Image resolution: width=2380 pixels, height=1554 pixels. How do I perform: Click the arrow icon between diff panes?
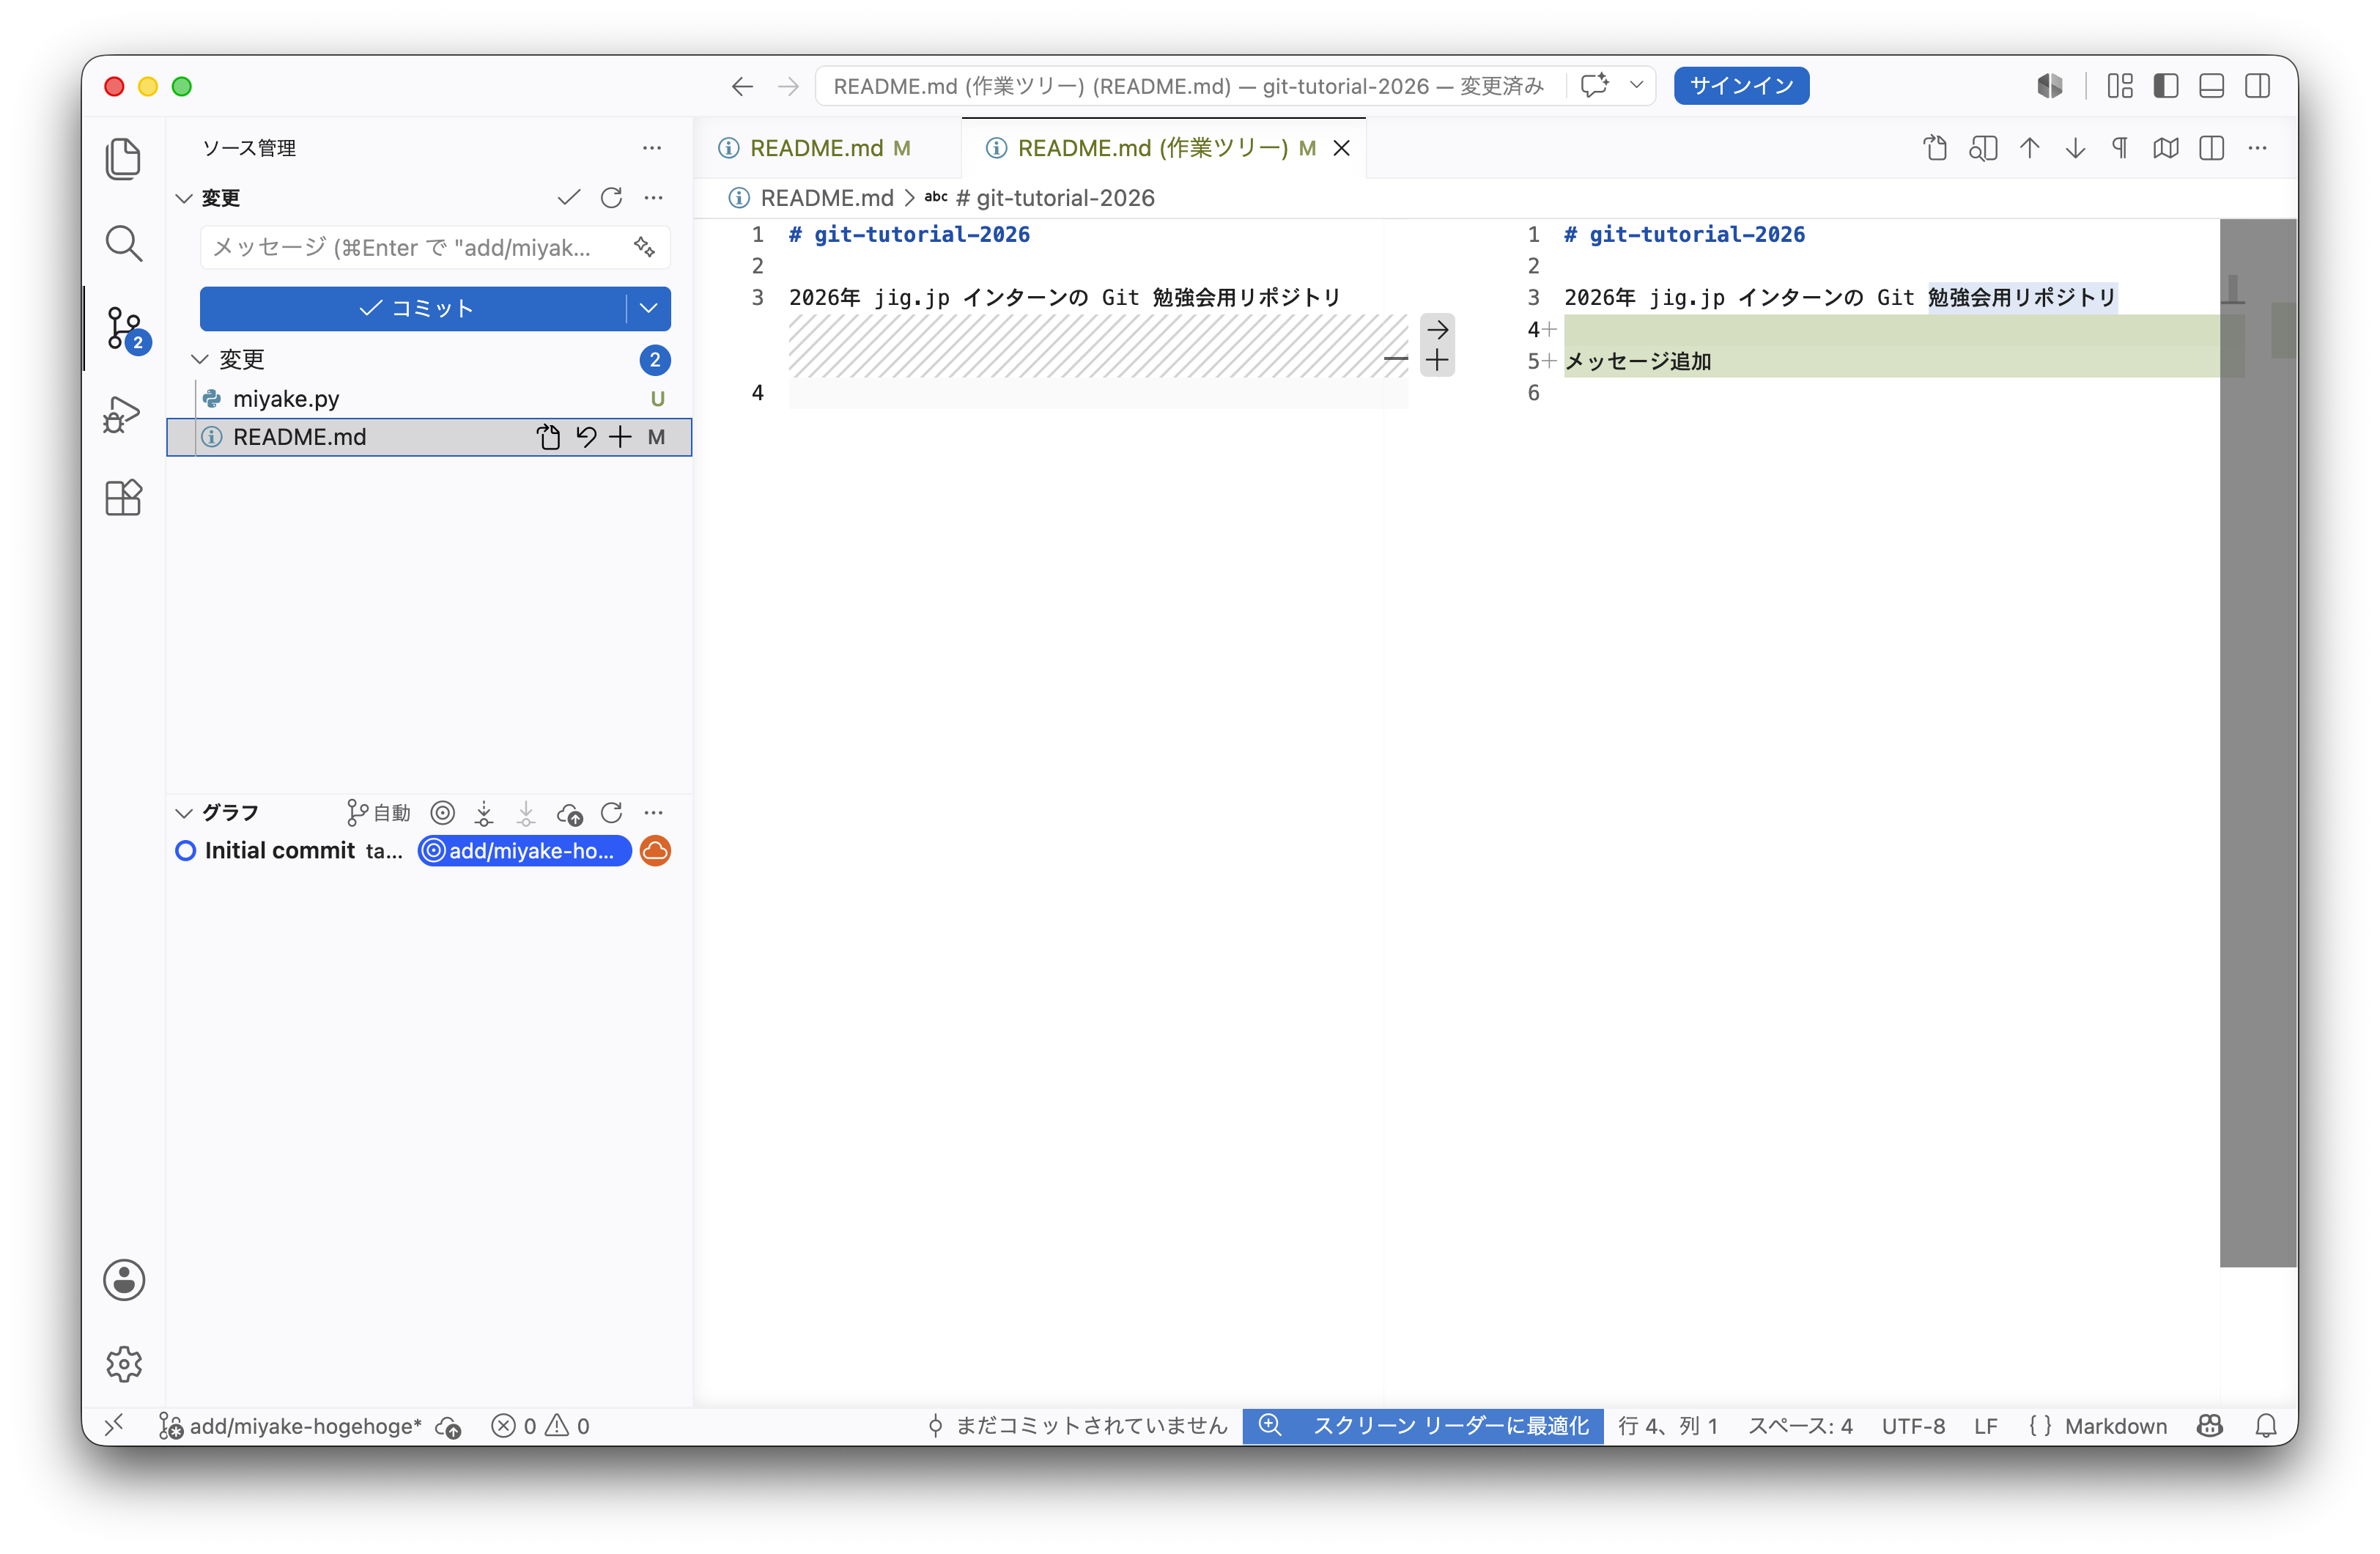click(1437, 329)
